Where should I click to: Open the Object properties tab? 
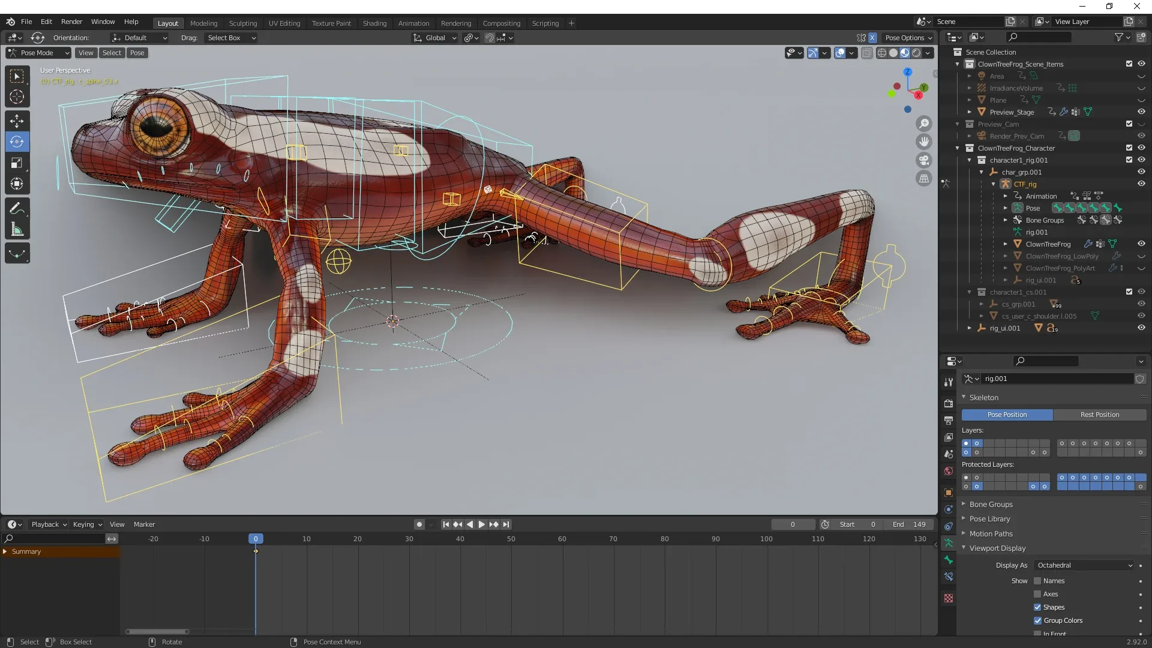pyautogui.click(x=949, y=493)
